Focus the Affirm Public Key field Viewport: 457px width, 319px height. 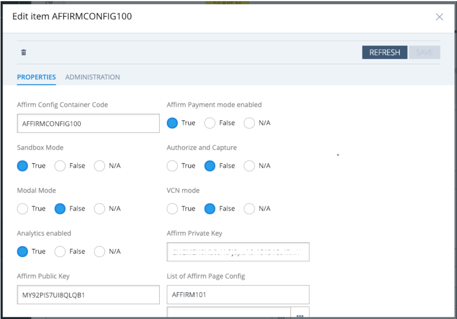coord(88,295)
